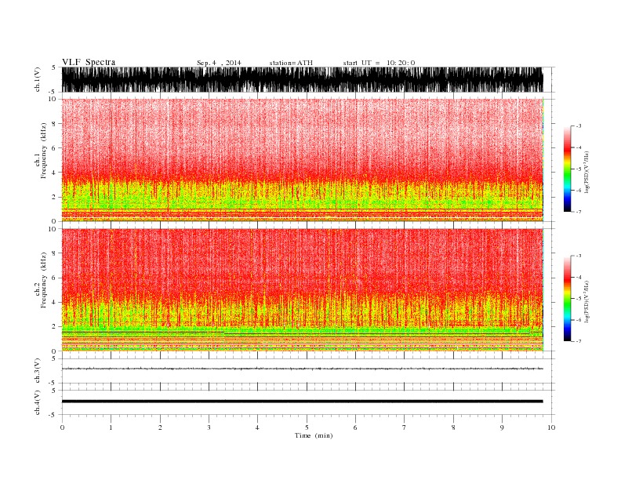Click the upper color bar's log(PSD) label
The width and height of the screenshot is (621, 480).
(586, 171)
